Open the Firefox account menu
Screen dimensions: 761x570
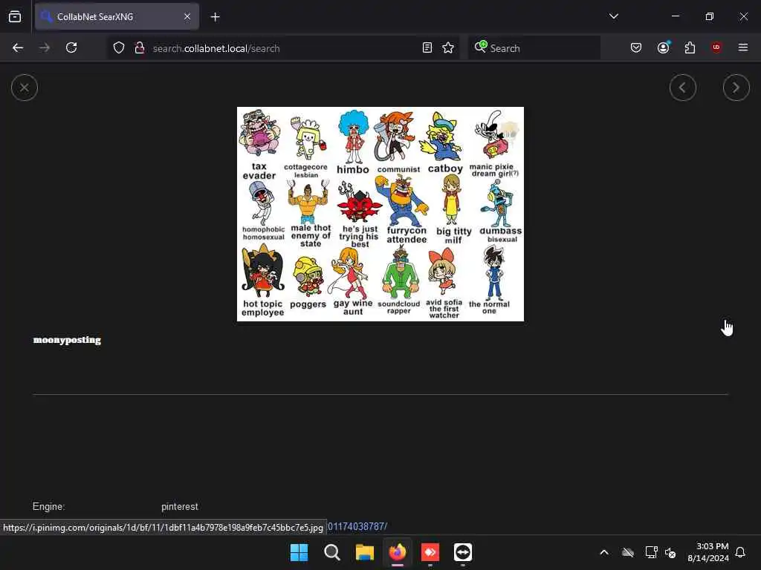(664, 48)
